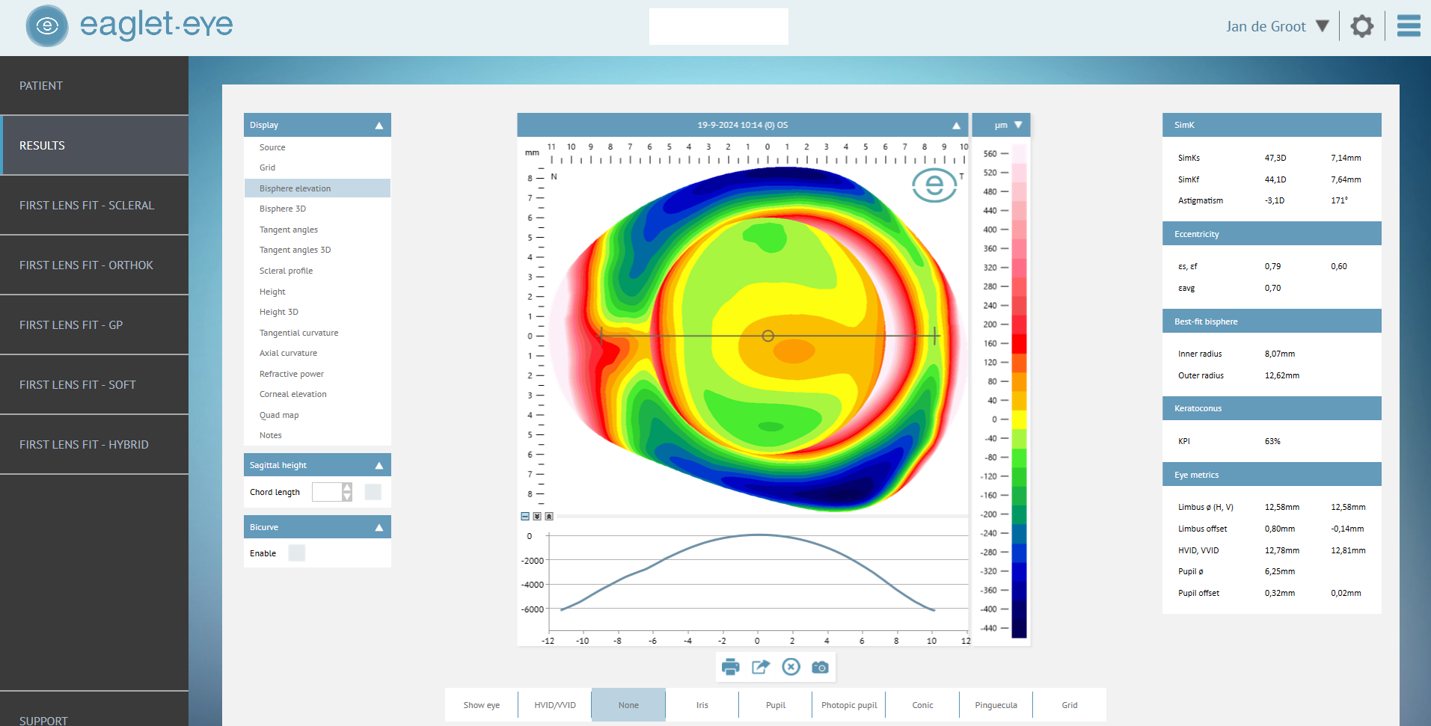Collapse the Display panel

coord(379,126)
